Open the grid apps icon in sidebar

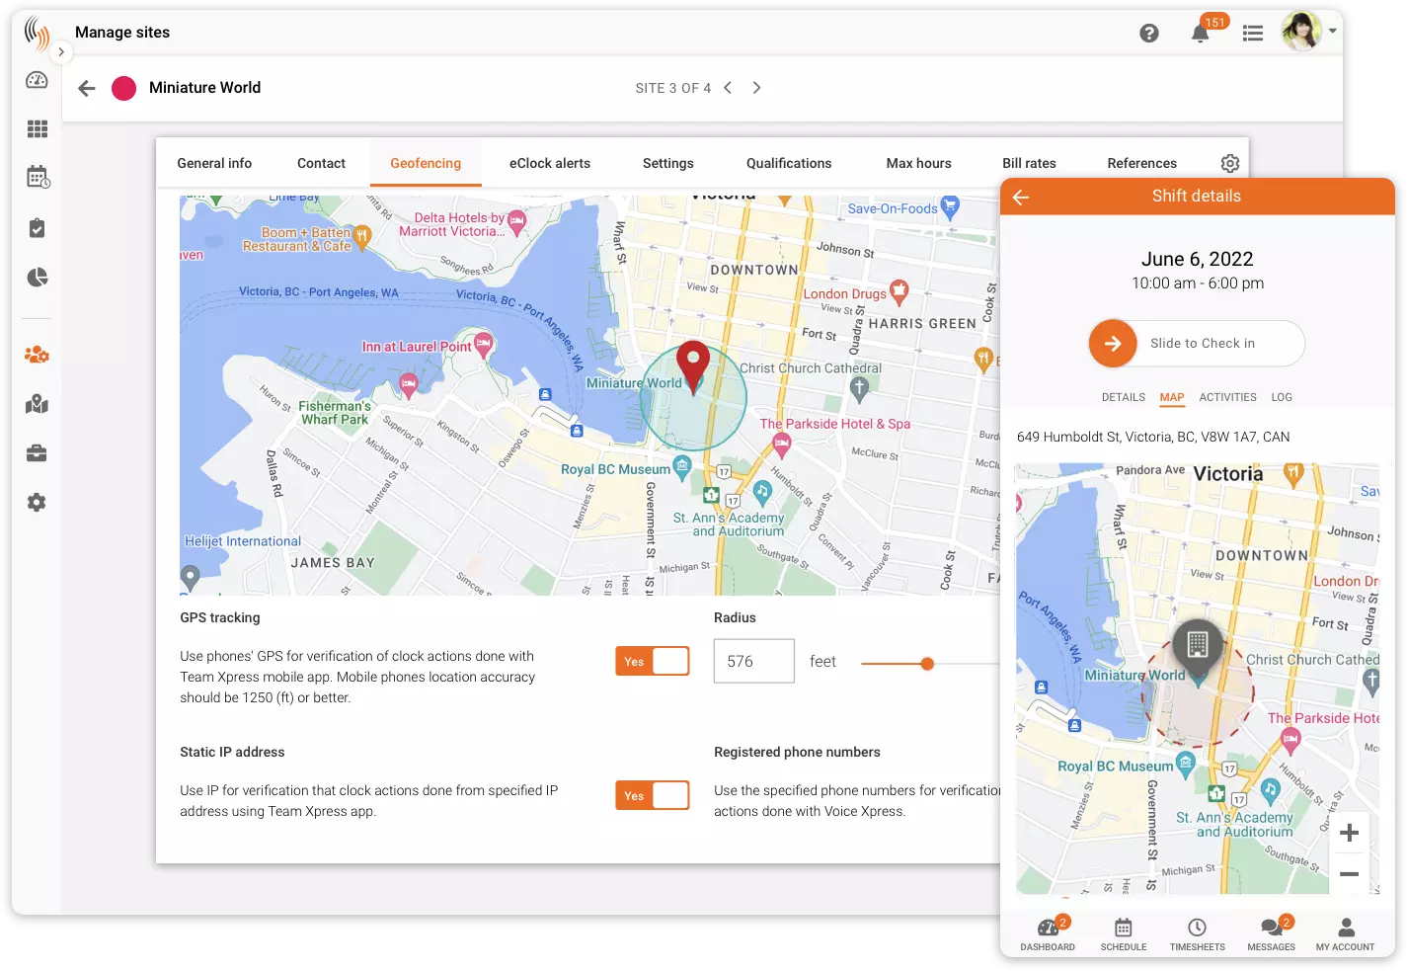point(37,128)
